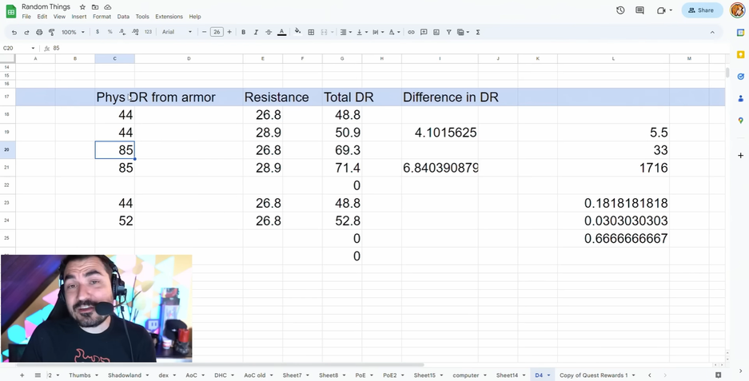
Task: Open the zoom 100% dropdown
Action: click(x=73, y=32)
